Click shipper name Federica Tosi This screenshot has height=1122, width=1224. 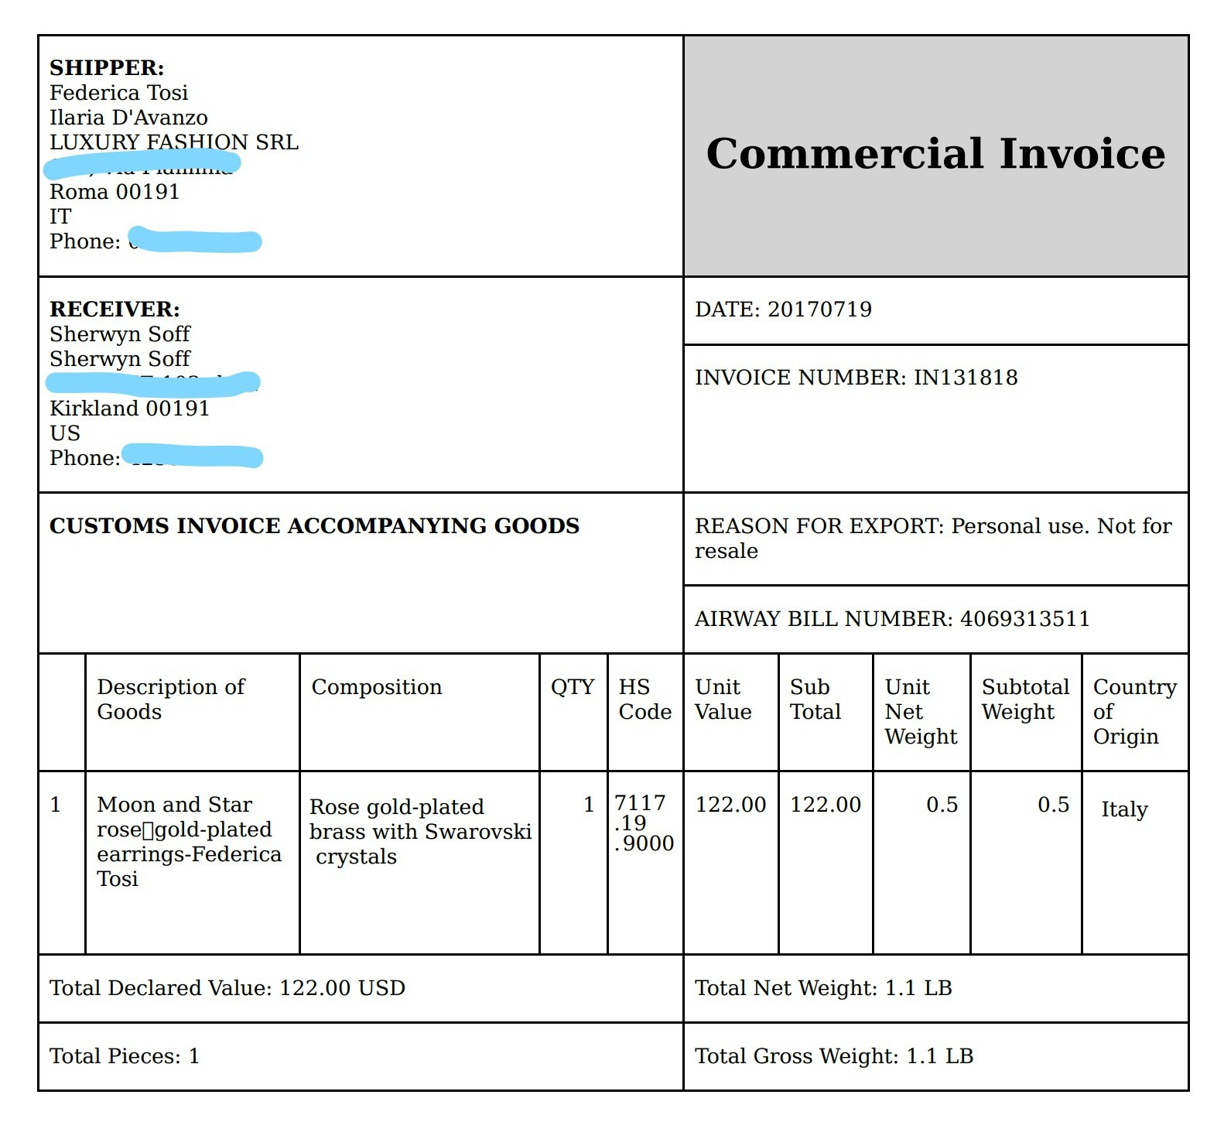[119, 93]
